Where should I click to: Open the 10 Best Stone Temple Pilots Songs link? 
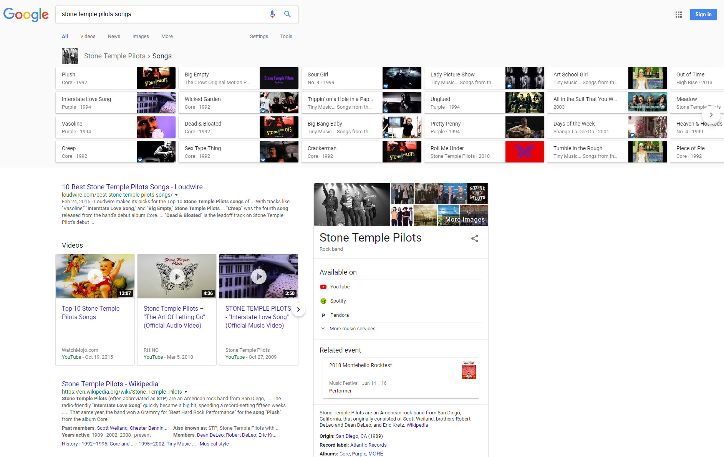point(132,187)
